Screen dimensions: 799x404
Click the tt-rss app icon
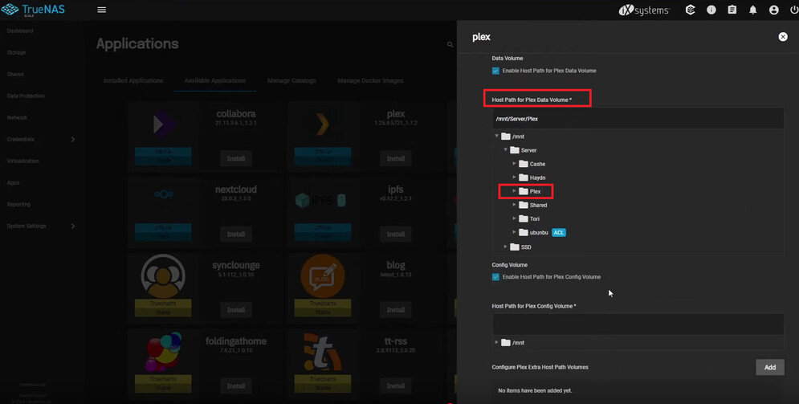[x=323, y=351]
